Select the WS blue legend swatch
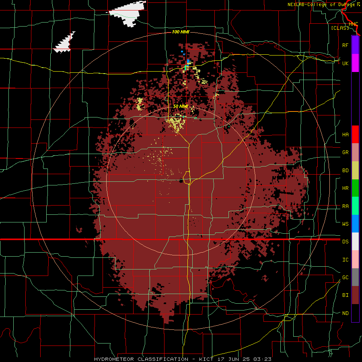This screenshot has height=362, width=362. (355, 224)
